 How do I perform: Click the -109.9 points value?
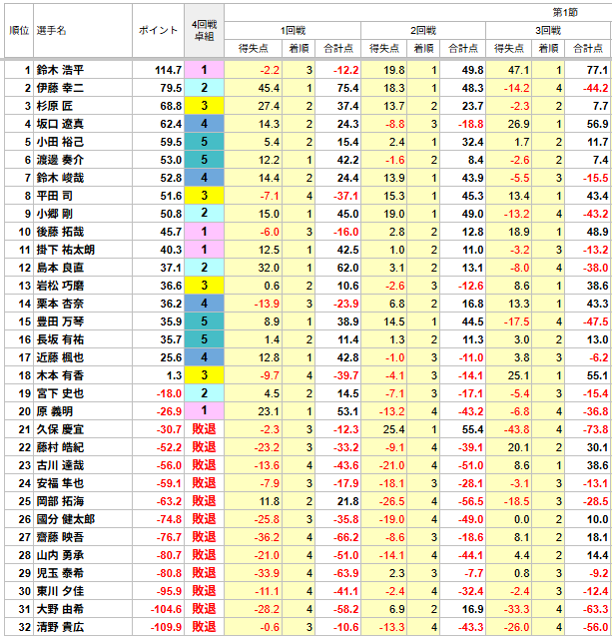166,627
